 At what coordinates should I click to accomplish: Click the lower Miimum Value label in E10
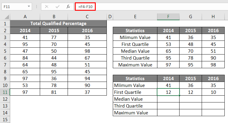coord(135,85)
